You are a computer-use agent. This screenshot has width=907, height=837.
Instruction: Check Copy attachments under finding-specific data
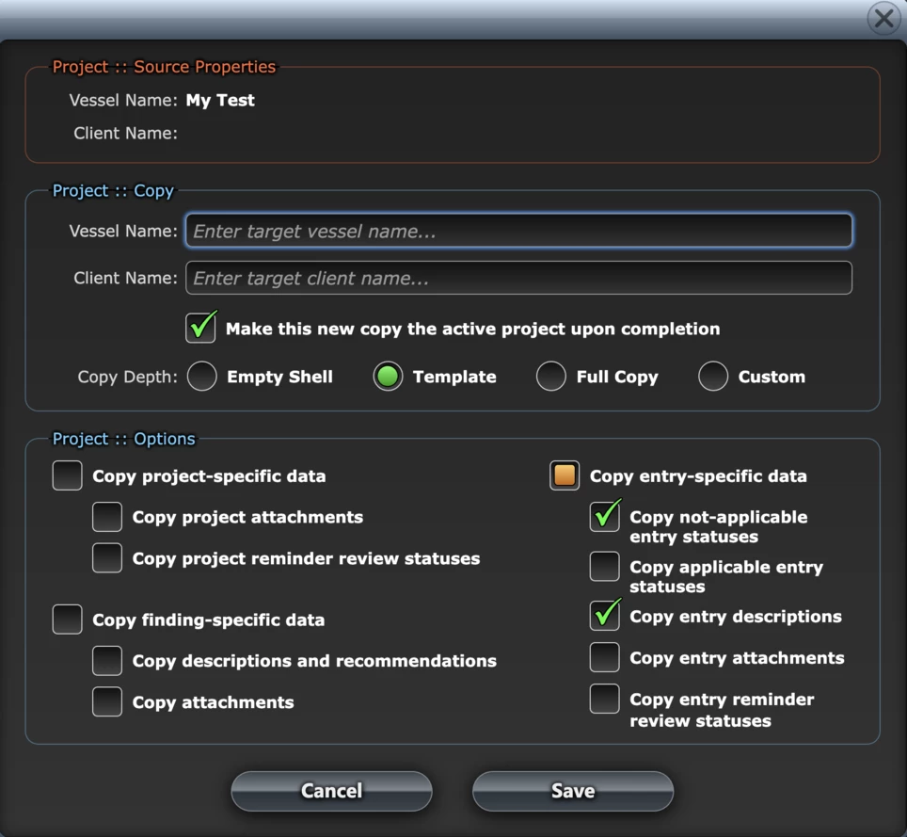(x=107, y=701)
